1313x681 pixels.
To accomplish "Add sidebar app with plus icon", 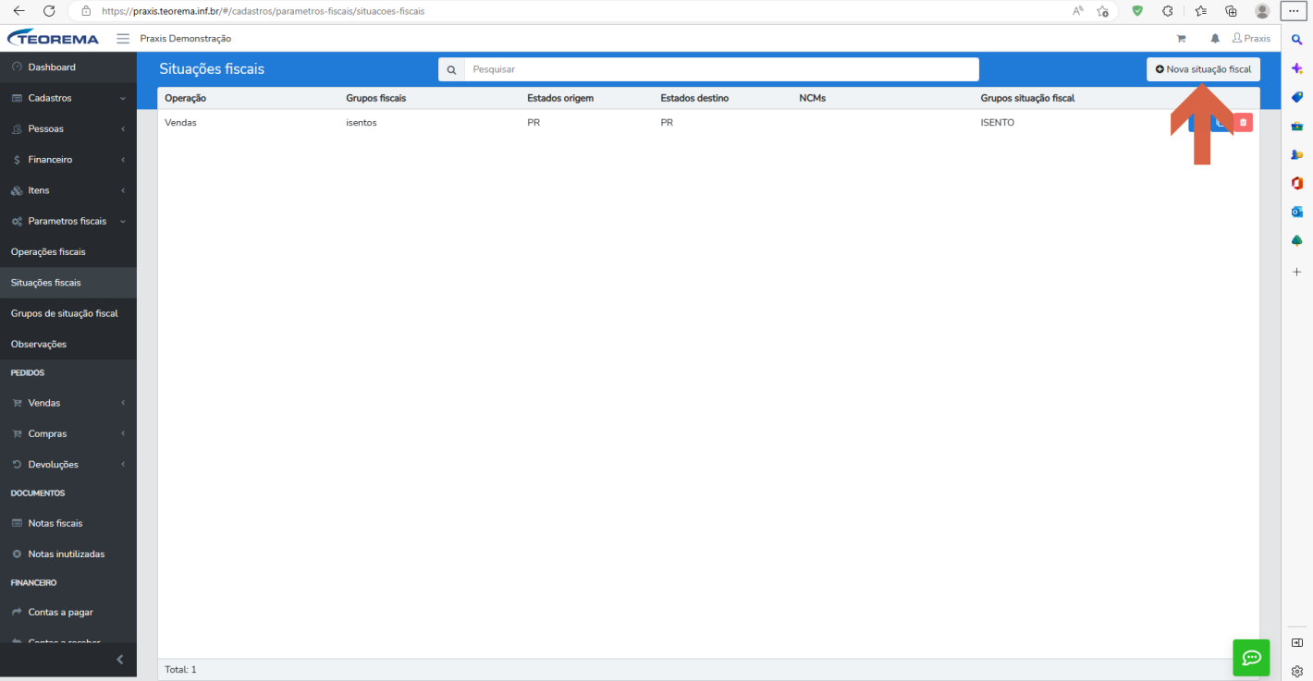I will pyautogui.click(x=1297, y=272).
